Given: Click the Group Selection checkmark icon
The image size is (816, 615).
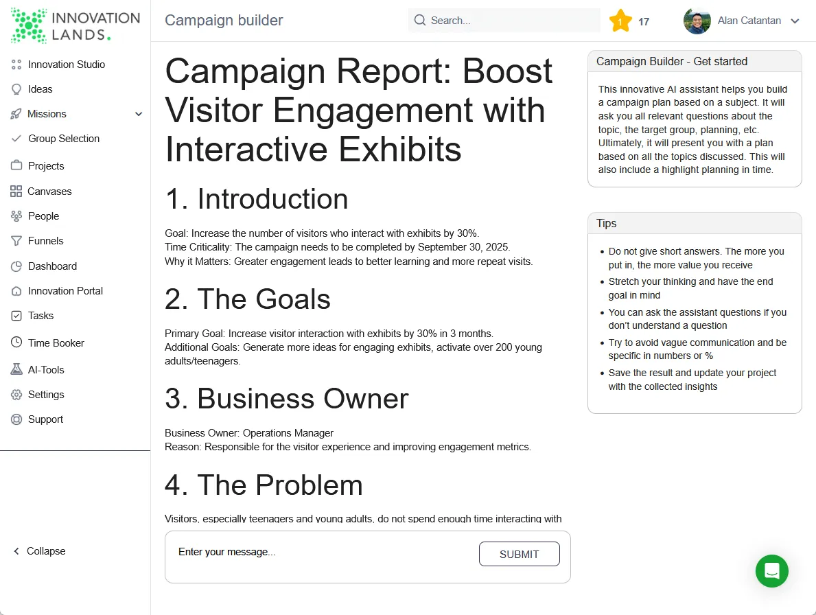Looking at the screenshot, I should tap(16, 139).
